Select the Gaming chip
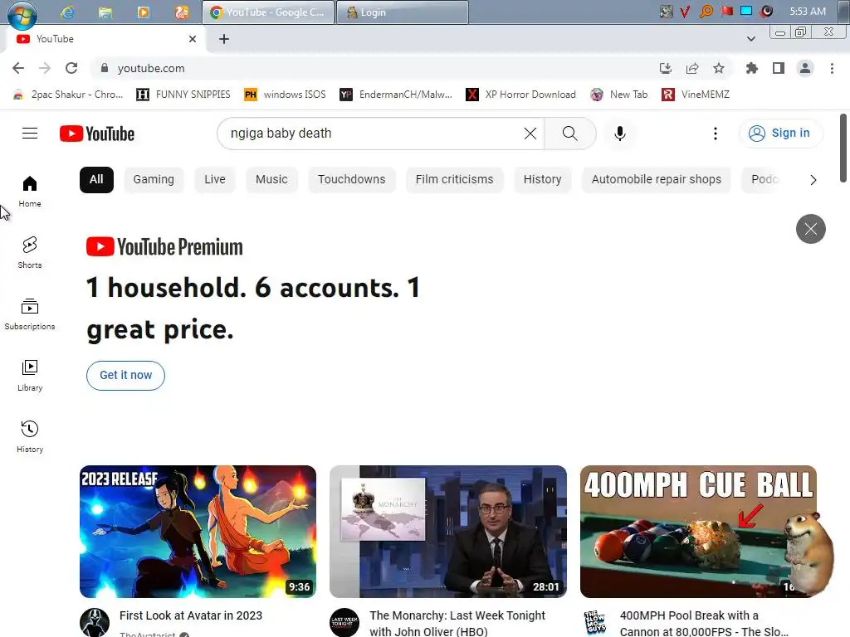This screenshot has width=850, height=637. click(154, 179)
